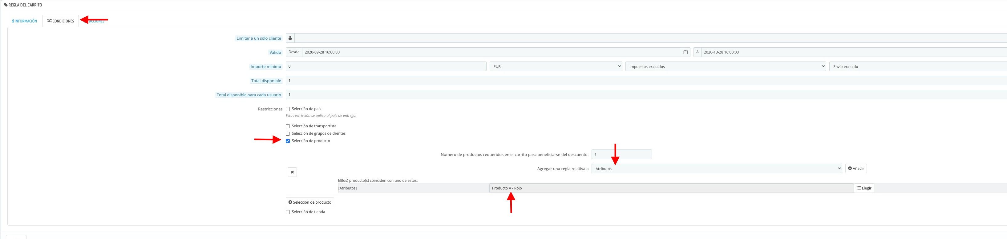Click the end date field 2020-10-28
This screenshot has height=239, width=1007.
(x=854, y=52)
